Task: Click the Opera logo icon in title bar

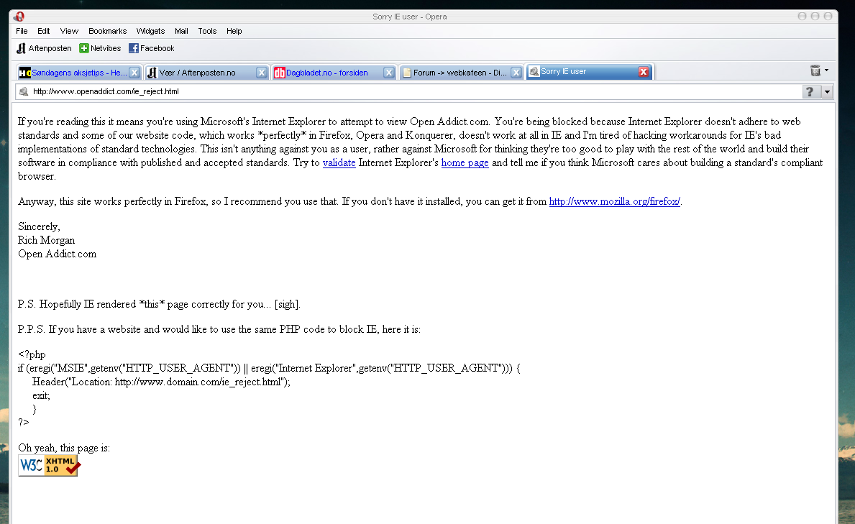Action: (19, 17)
